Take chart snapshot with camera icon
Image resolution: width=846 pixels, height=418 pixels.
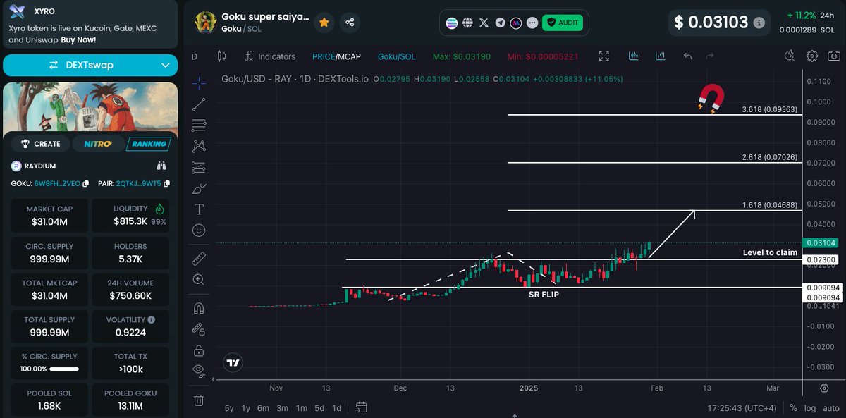point(834,56)
